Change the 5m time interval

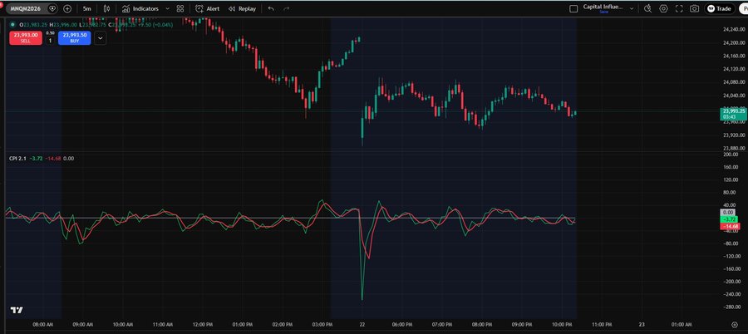tap(86, 8)
